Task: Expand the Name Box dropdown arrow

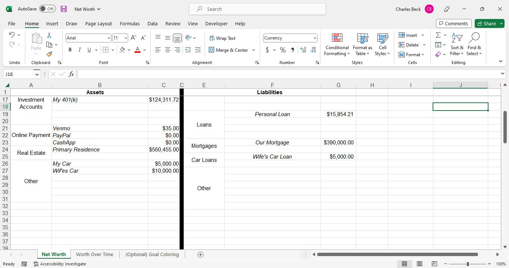Action: [37, 74]
